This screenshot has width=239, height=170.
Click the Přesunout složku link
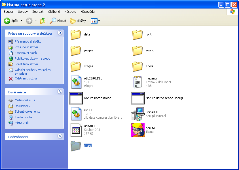coord(26,47)
